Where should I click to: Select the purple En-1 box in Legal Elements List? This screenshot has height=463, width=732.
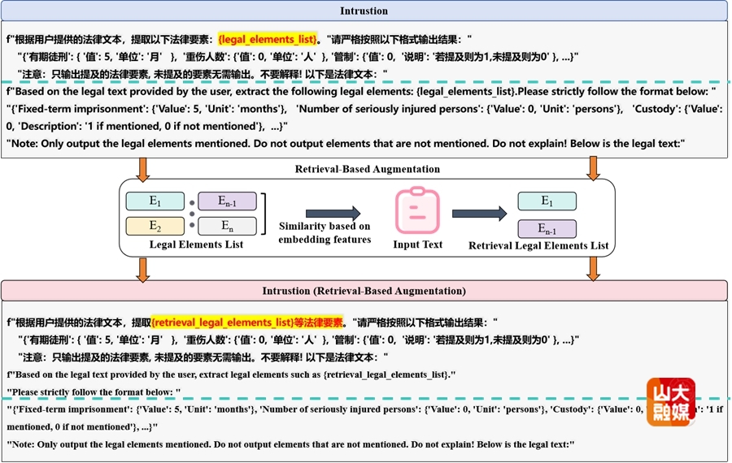click(227, 201)
